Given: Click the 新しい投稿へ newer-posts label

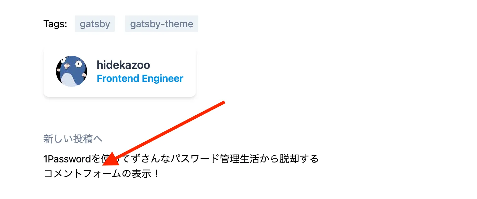Looking at the screenshot, I should [73, 139].
